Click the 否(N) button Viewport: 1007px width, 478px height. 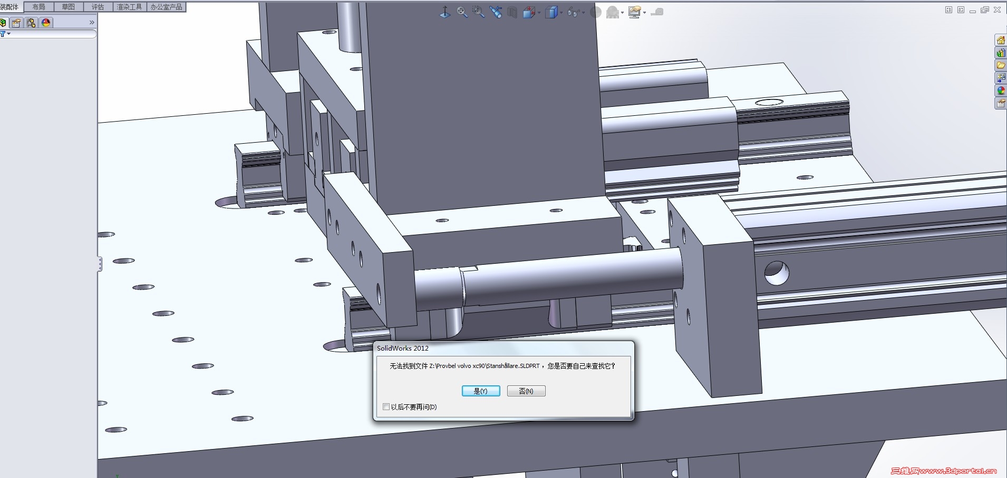click(526, 391)
